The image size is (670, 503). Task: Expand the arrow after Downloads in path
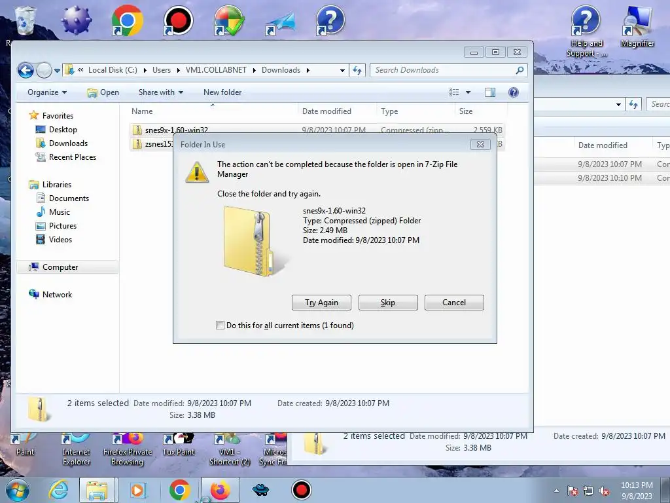pos(308,70)
